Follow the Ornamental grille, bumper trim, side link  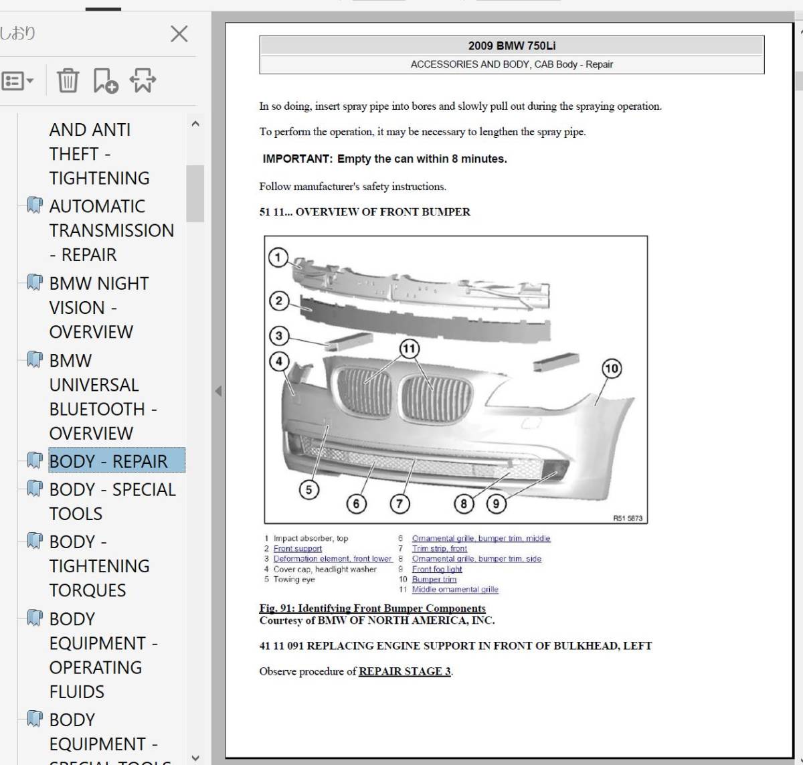(476, 559)
